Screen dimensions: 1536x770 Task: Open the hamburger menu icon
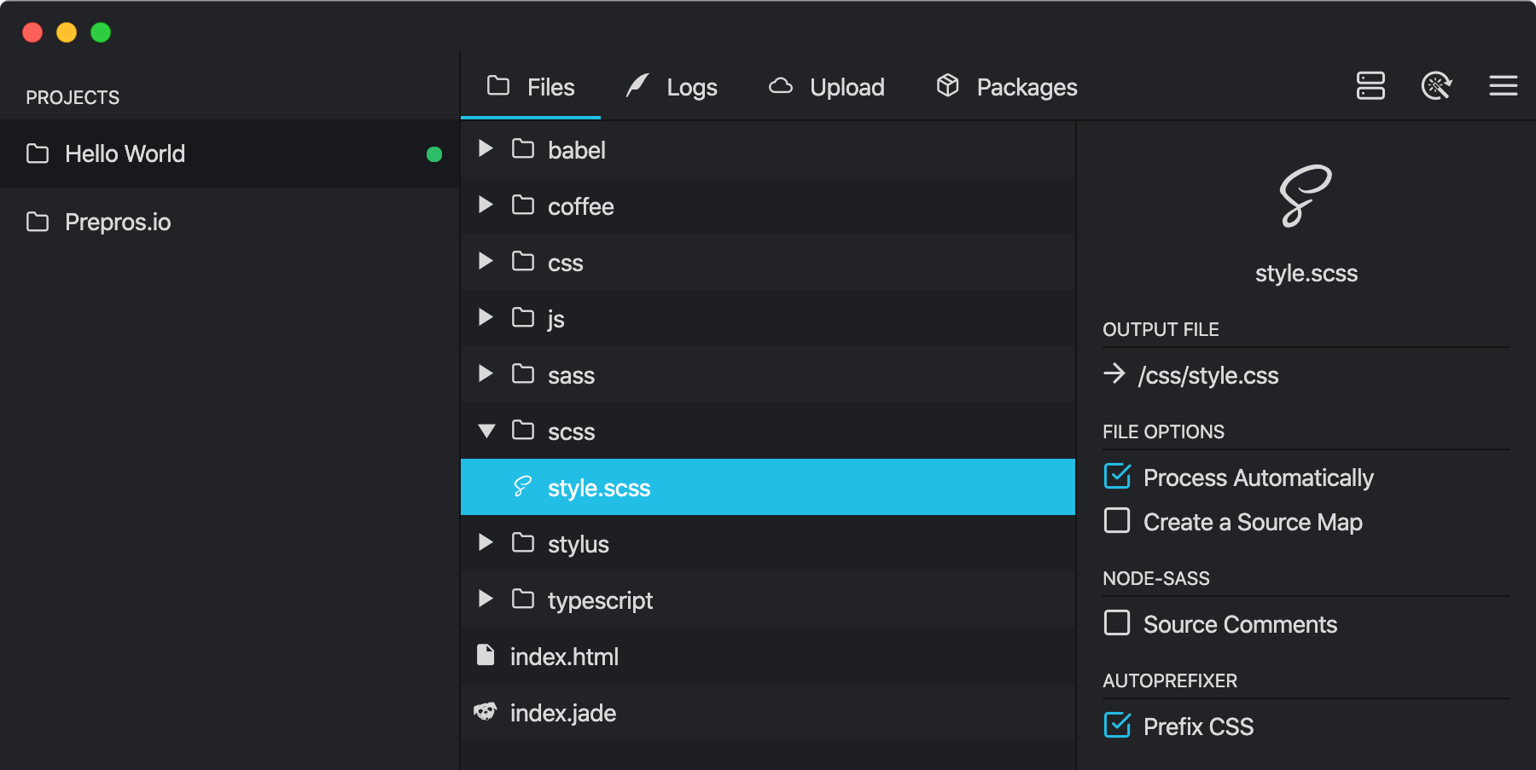tap(1503, 86)
